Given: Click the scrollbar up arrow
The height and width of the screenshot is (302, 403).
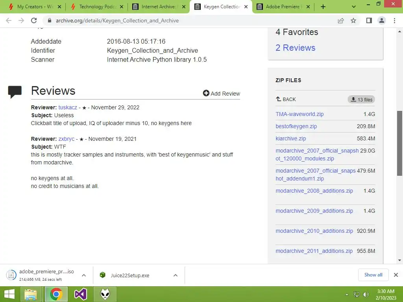Looking at the screenshot, I should (x=399, y=31).
